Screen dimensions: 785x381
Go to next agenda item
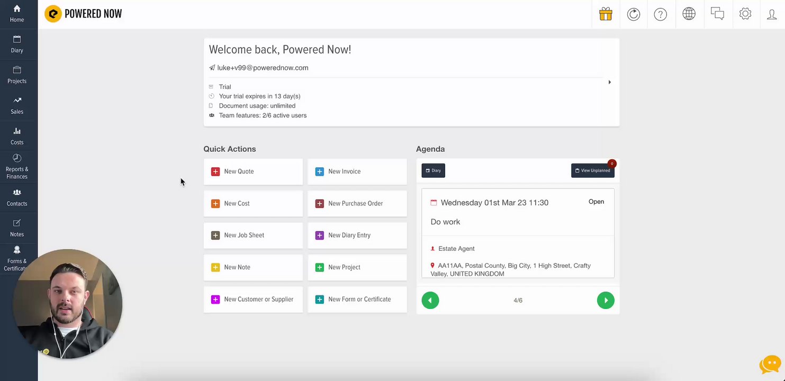[606, 300]
